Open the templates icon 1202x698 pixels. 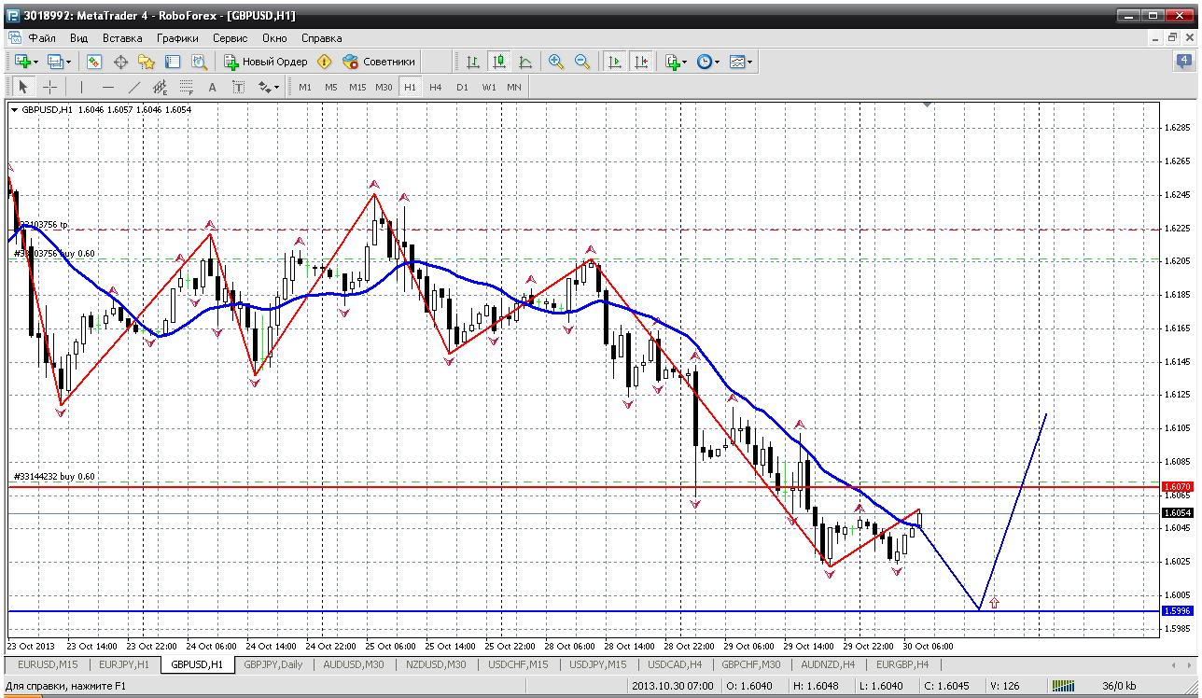pos(737,62)
